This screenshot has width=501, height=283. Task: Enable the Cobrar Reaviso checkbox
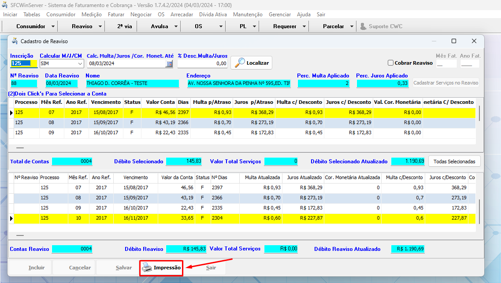pos(390,63)
